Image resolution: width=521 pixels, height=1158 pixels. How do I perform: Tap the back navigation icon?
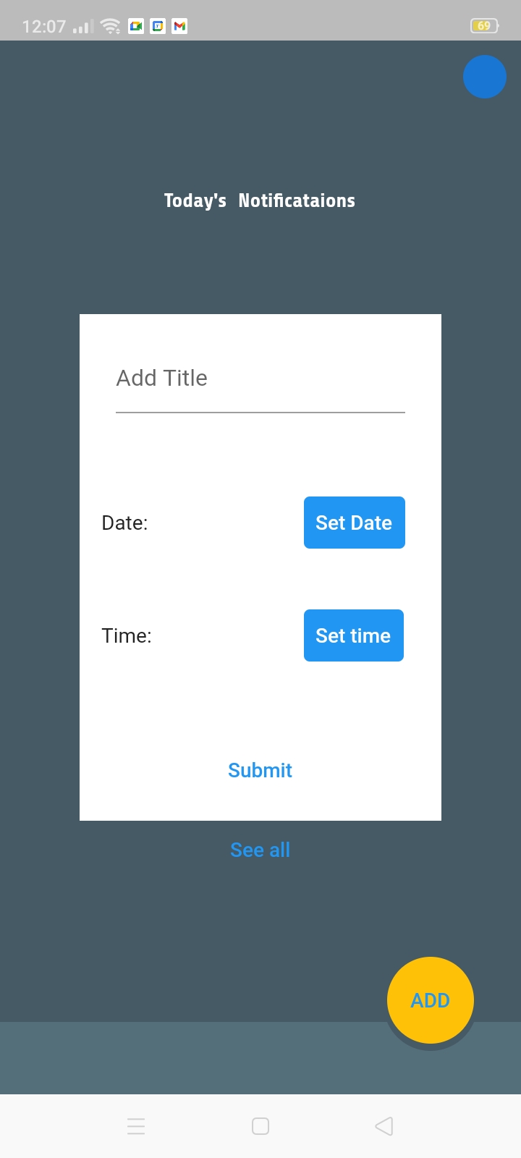384,1125
